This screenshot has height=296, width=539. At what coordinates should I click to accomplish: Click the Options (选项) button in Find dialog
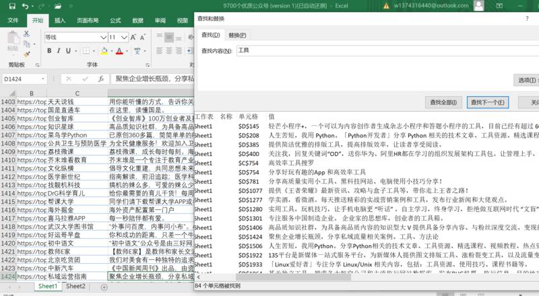527,79
